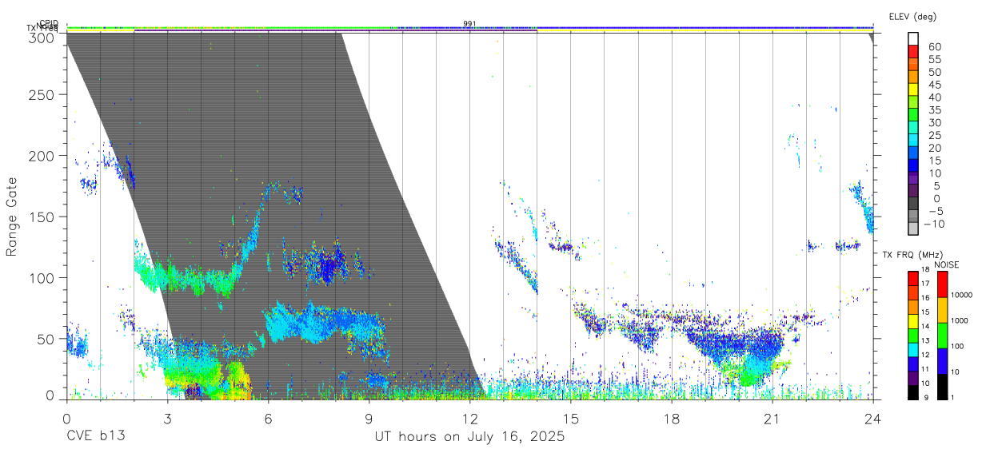Screen dimensions: 982x453
Task: Click the '991' CPID value at top
Action: pos(469,24)
